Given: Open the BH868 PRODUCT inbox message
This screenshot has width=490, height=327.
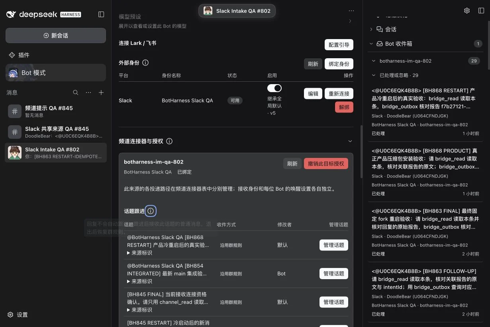Looking at the screenshot, I should tap(425, 172).
